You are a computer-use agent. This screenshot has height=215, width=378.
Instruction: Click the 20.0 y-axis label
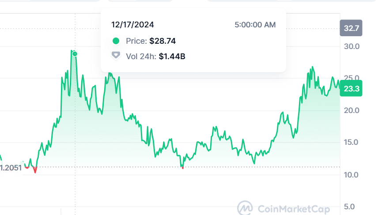352,110
